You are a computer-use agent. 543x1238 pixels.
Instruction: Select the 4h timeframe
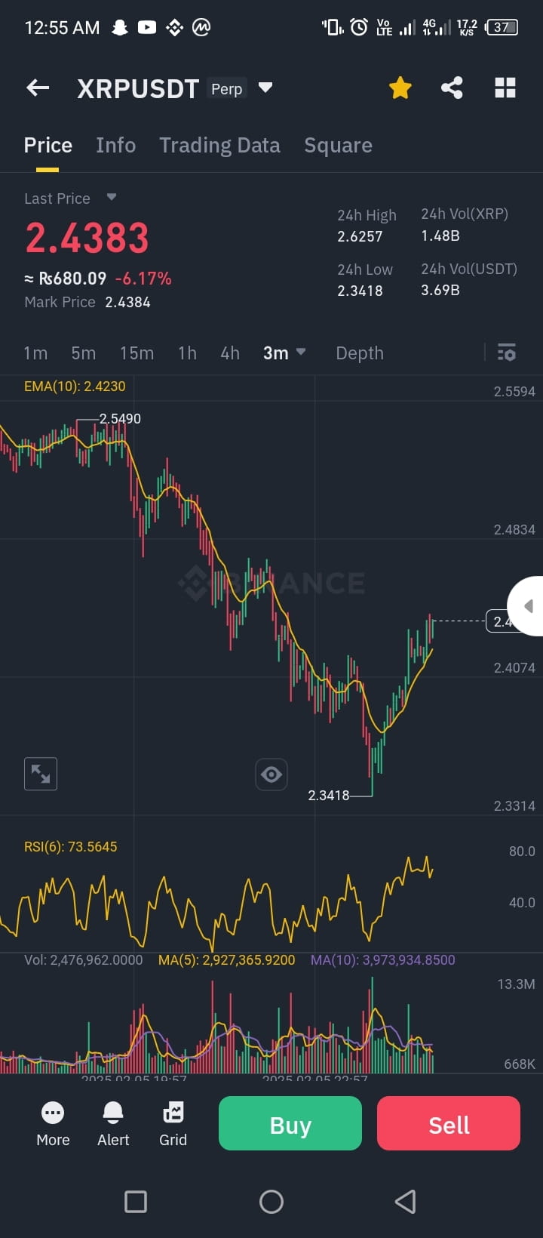pyautogui.click(x=230, y=353)
